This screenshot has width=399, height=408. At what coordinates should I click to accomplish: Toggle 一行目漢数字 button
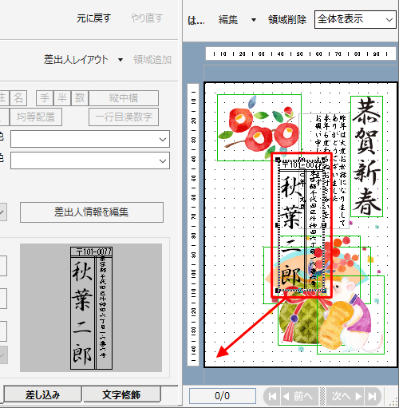point(124,117)
